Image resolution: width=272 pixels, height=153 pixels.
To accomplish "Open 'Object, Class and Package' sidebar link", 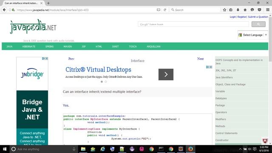I will [x=230, y=84].
